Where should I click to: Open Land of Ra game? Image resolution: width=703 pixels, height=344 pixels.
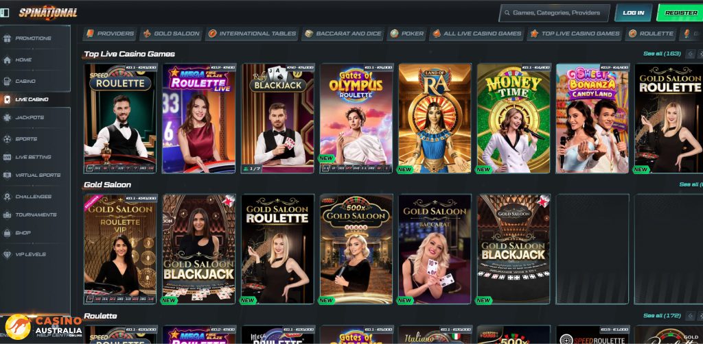435,118
